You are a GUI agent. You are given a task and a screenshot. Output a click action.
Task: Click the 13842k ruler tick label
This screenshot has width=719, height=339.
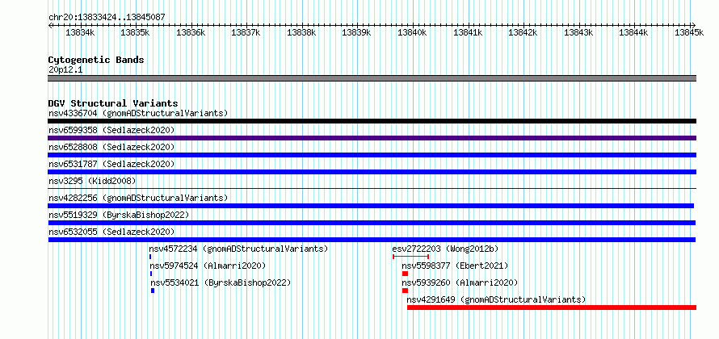[x=523, y=32]
